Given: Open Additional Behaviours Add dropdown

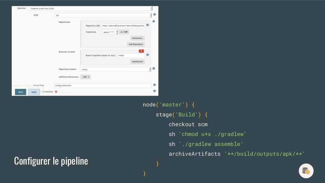Looking at the screenshot, I should point(86,77).
